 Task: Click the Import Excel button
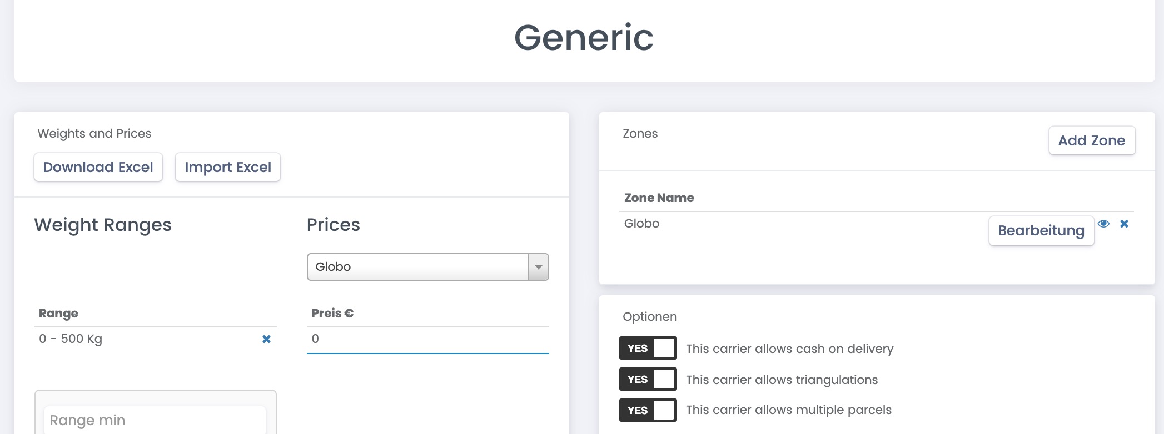point(228,167)
